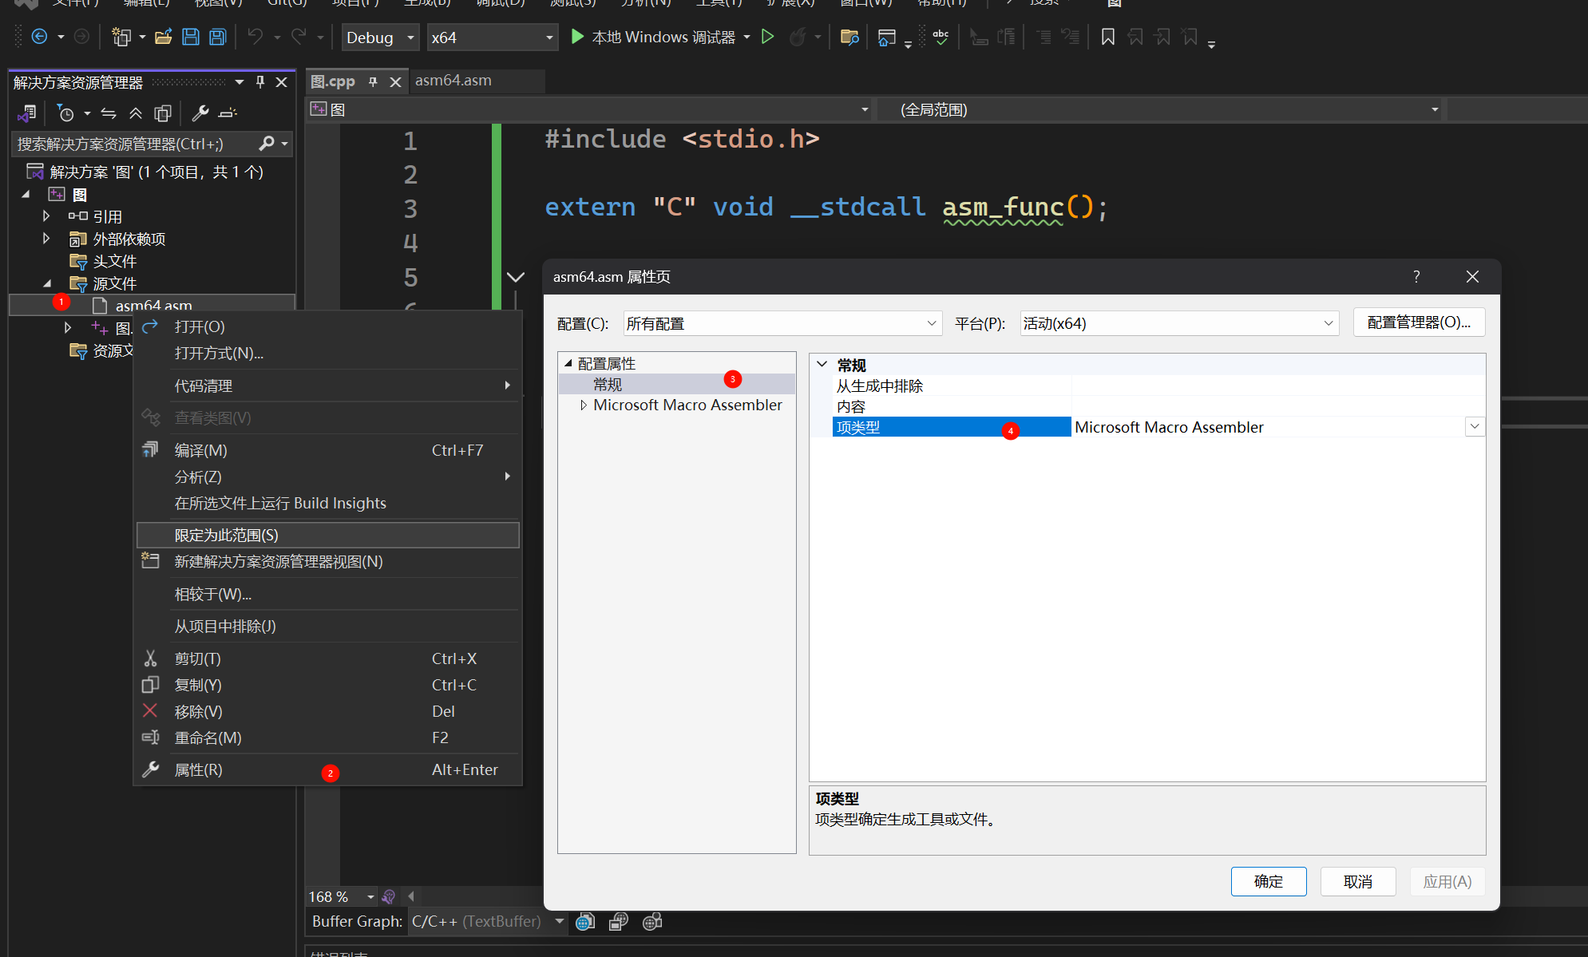Click the 配置管理器(O)... button
The height and width of the screenshot is (957, 1588).
pos(1418,322)
